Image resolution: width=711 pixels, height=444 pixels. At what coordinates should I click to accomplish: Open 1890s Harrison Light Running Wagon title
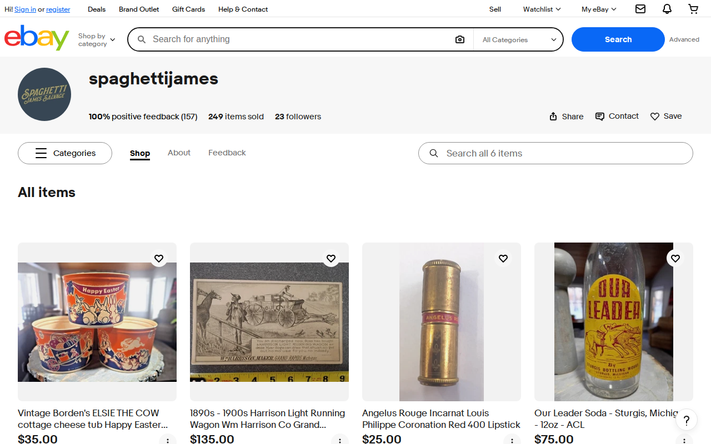click(x=267, y=419)
